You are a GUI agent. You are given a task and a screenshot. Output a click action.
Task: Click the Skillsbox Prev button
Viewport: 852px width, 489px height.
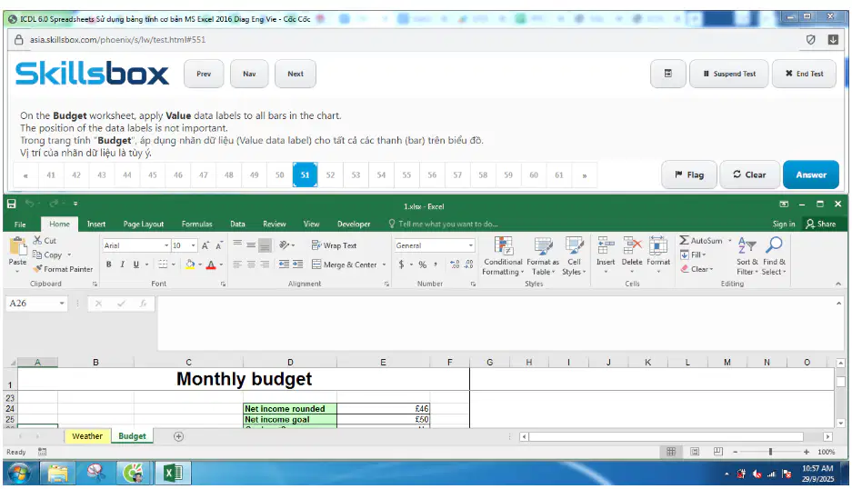point(204,74)
